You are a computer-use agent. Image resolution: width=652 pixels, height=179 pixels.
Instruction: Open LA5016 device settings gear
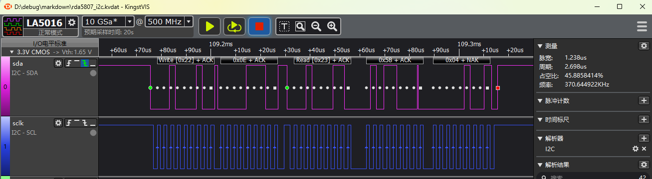point(72,22)
